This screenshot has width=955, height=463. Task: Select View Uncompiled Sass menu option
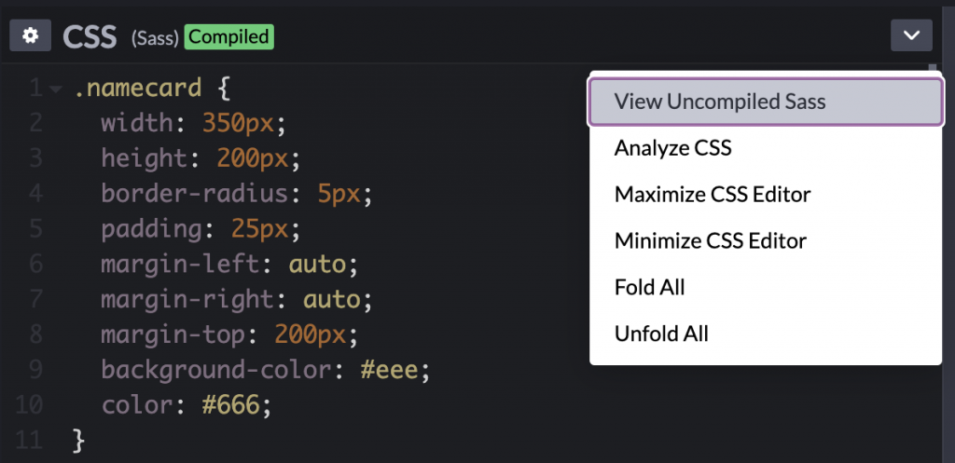click(x=719, y=102)
